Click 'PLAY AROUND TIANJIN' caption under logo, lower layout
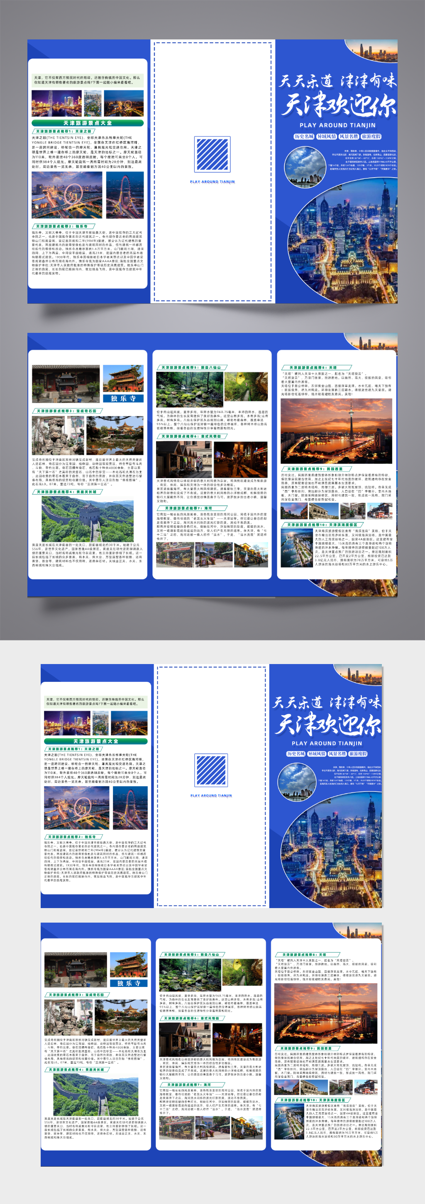 [211, 795]
